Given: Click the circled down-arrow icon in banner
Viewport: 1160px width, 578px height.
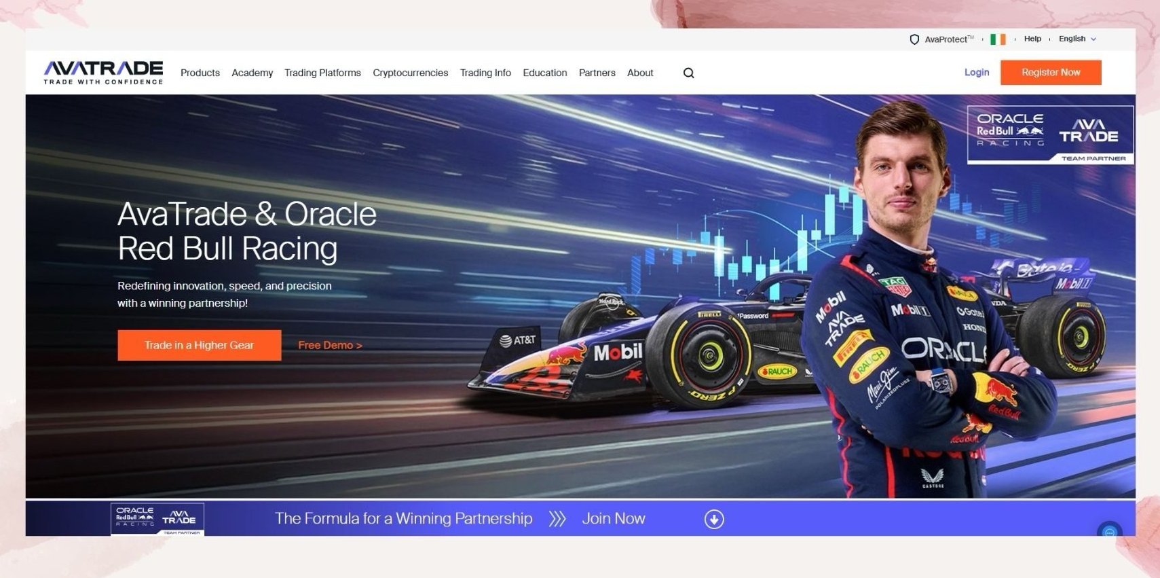Looking at the screenshot, I should [x=714, y=520].
